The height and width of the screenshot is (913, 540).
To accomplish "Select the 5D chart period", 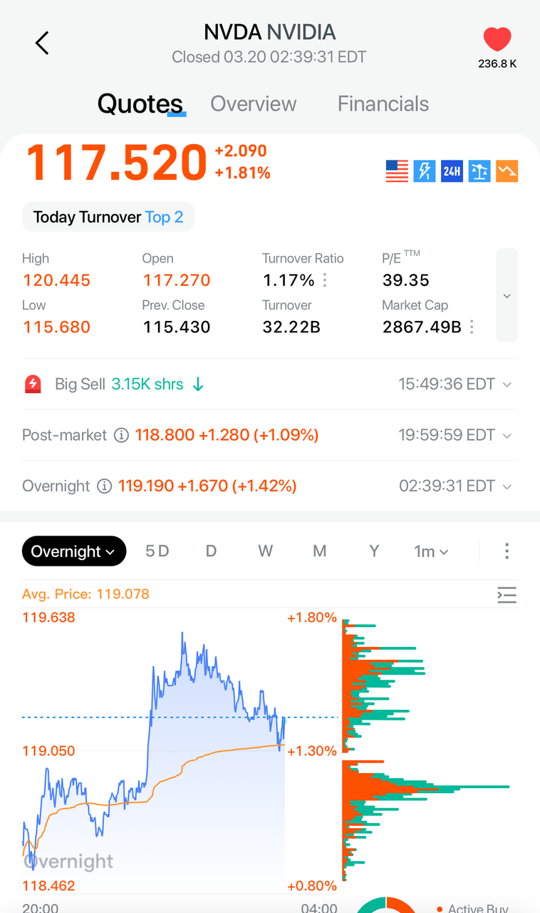I will (157, 551).
